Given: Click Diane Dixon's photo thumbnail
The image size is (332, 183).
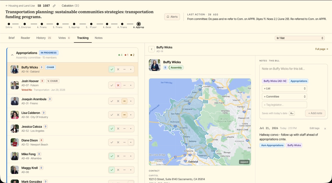Looking at the screenshot, I should coord(15,142).
